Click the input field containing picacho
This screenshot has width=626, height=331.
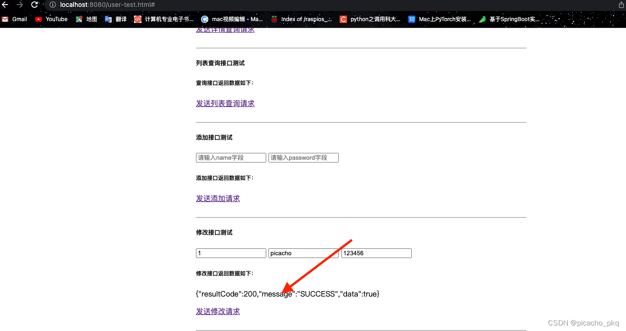[x=303, y=253]
